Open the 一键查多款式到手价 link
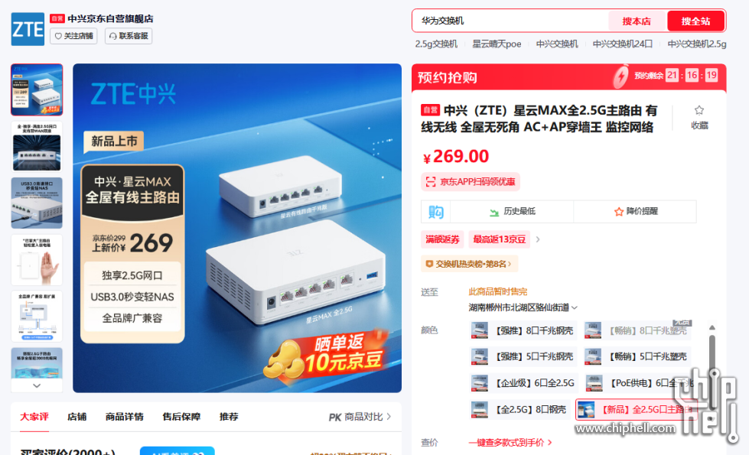This screenshot has height=455, width=749. 510,443
